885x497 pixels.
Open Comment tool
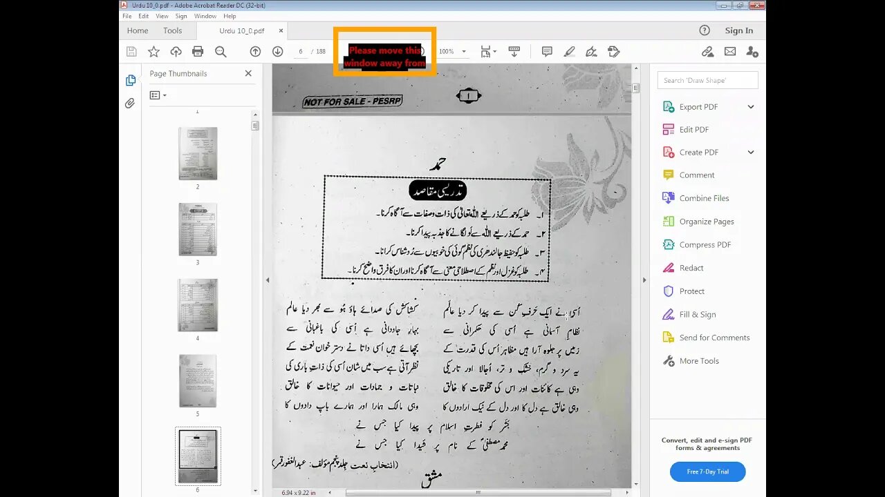696,175
